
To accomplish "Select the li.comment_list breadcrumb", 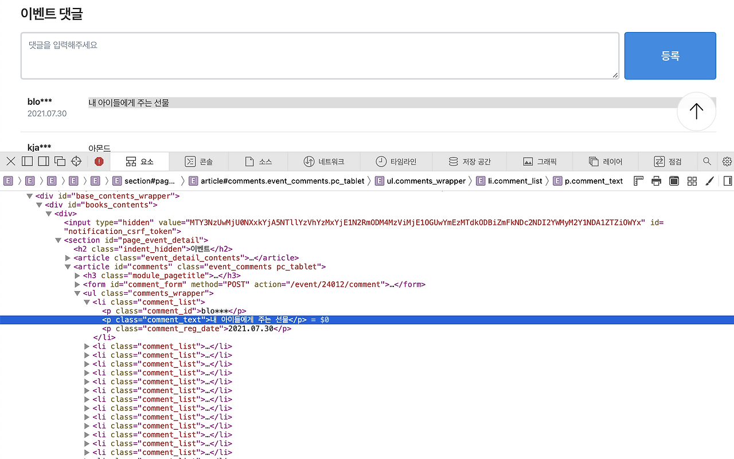I will click(x=509, y=181).
